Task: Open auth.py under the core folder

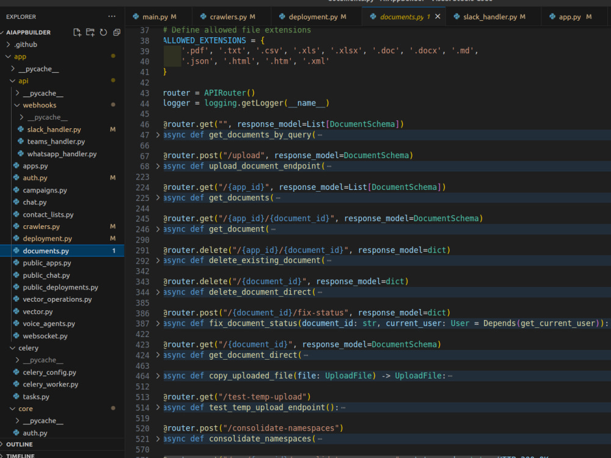Action: pyautogui.click(x=35, y=433)
